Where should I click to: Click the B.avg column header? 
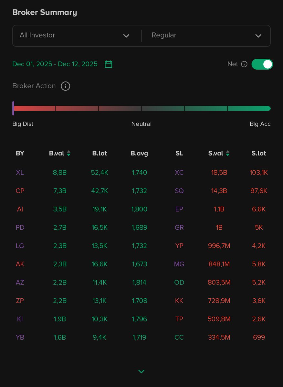pyautogui.click(x=139, y=154)
